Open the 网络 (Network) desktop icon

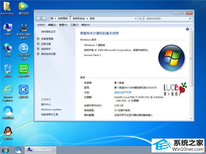point(8,50)
